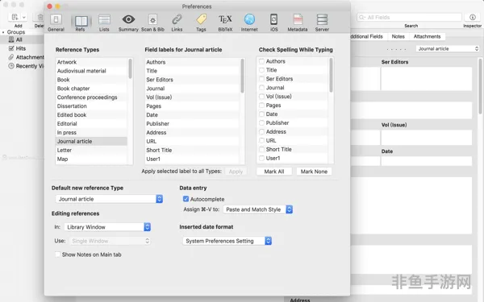Select Journal article reference type
Screen dimensions: 484x302
pyautogui.click(x=91, y=142)
